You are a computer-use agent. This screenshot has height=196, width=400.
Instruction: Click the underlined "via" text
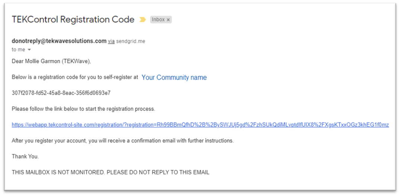coord(111,41)
